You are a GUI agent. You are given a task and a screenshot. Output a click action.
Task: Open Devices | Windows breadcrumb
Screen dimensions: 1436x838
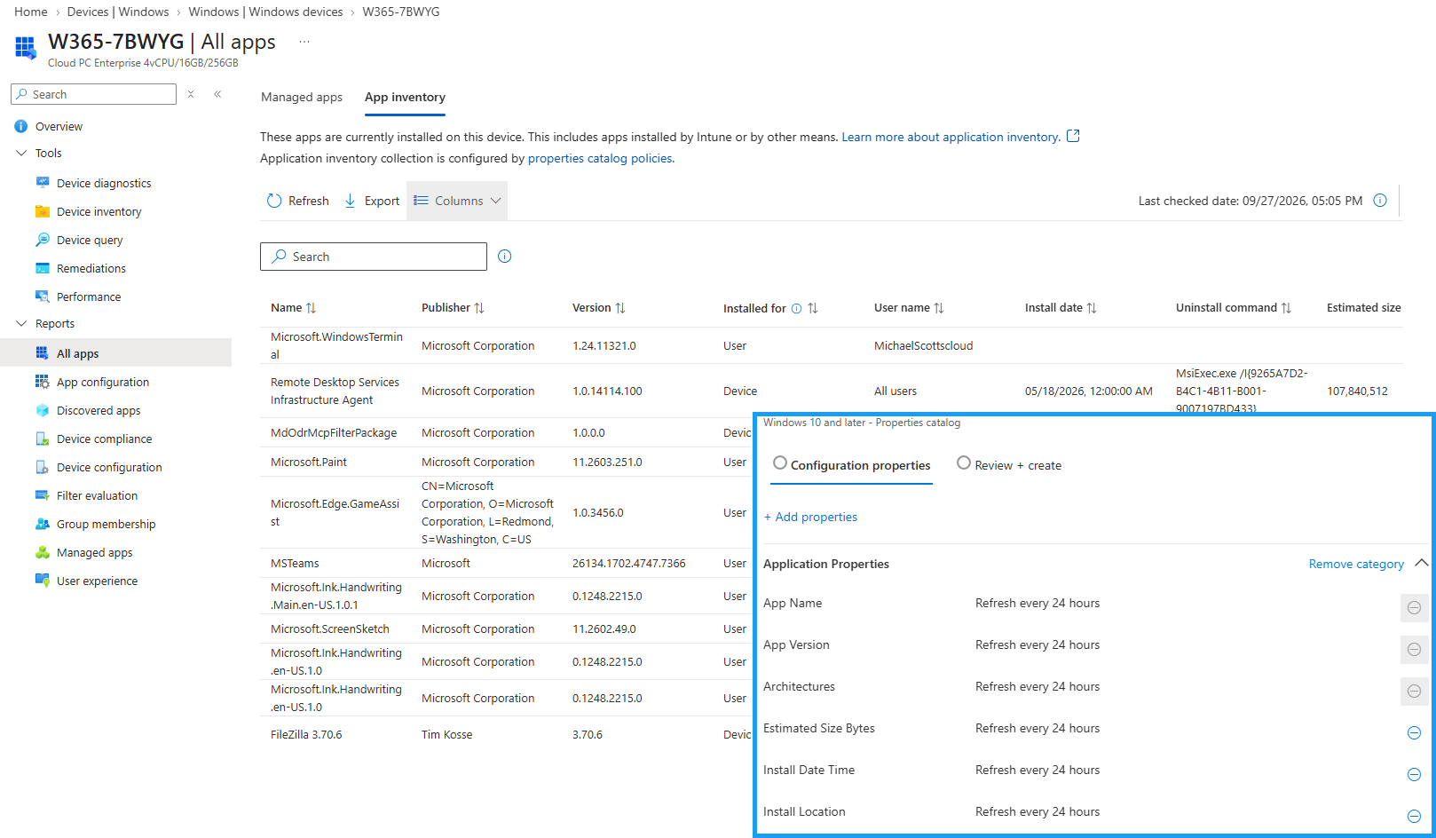point(118,12)
